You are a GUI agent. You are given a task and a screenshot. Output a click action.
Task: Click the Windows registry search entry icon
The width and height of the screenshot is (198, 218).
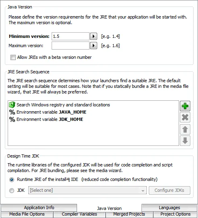pos(12,105)
